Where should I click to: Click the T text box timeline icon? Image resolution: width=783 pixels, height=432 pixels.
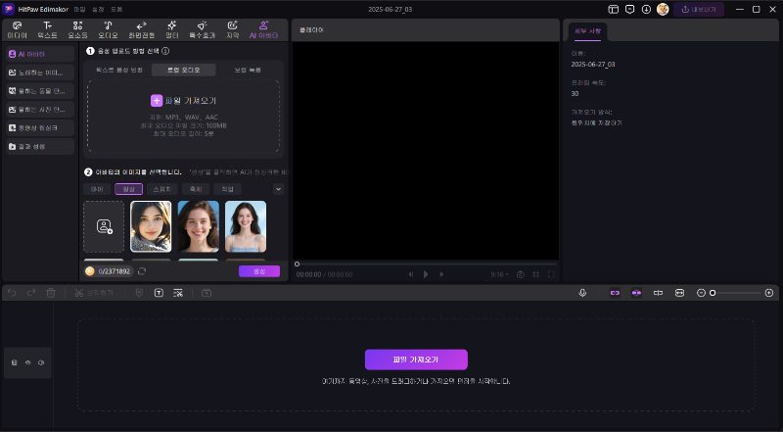click(x=159, y=293)
